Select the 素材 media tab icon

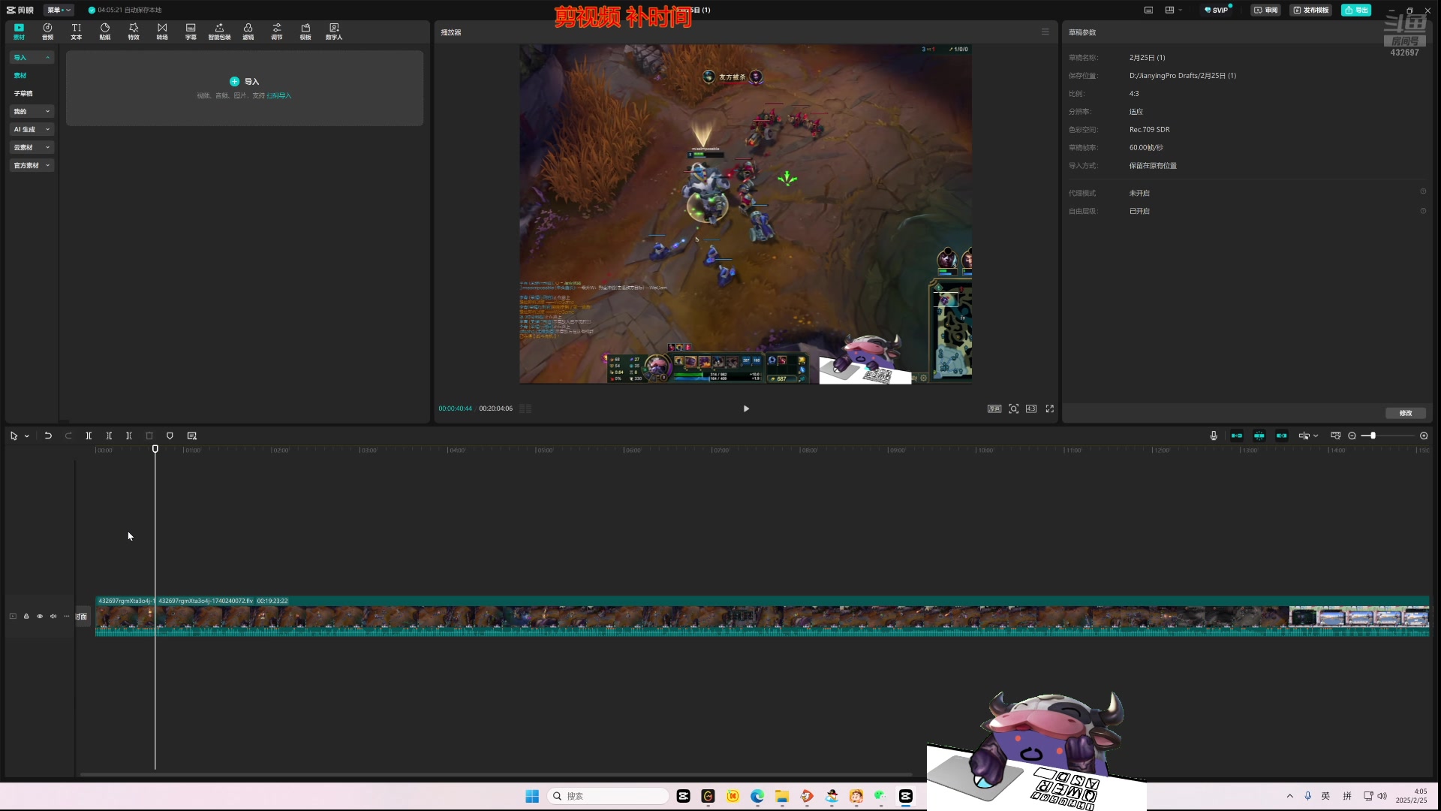point(19,32)
